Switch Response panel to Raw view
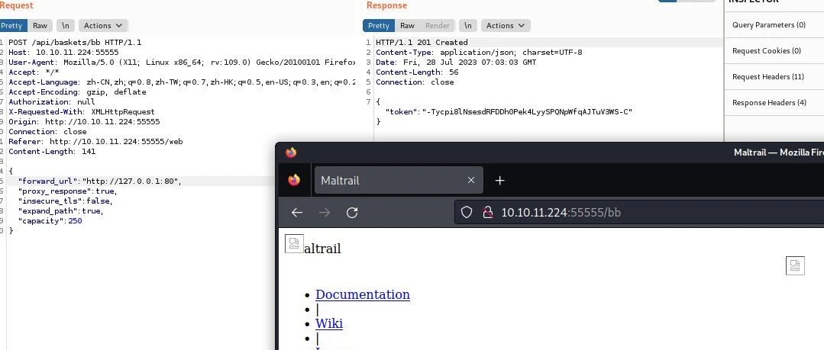This screenshot has width=824, height=350. click(x=407, y=25)
